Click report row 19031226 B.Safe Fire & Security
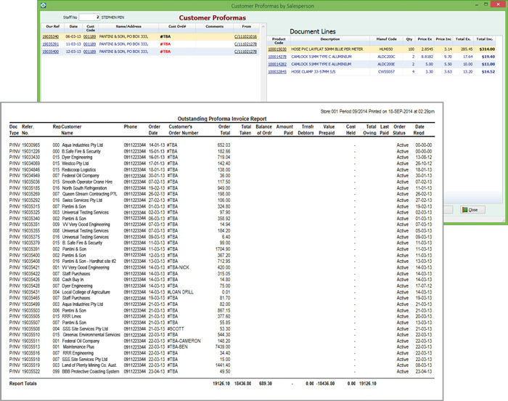Viewport: 508px width, 401px height. click(221, 151)
